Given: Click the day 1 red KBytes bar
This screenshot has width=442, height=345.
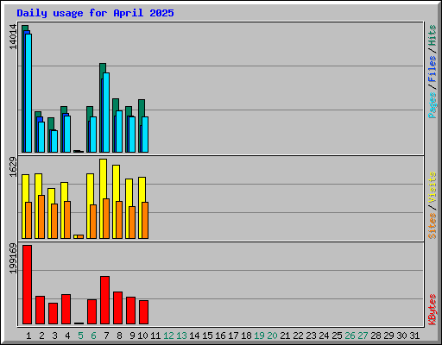Looking at the screenshot, I should [28, 285].
